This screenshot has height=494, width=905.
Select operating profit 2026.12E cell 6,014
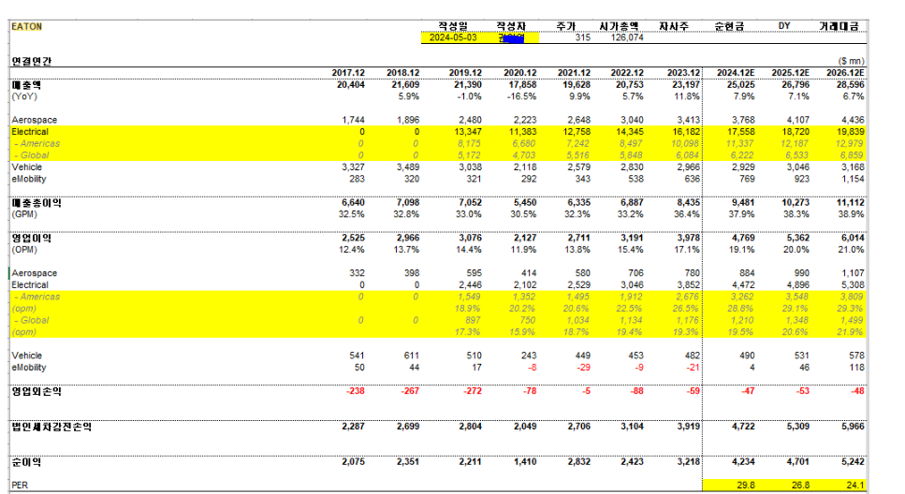[x=853, y=238]
